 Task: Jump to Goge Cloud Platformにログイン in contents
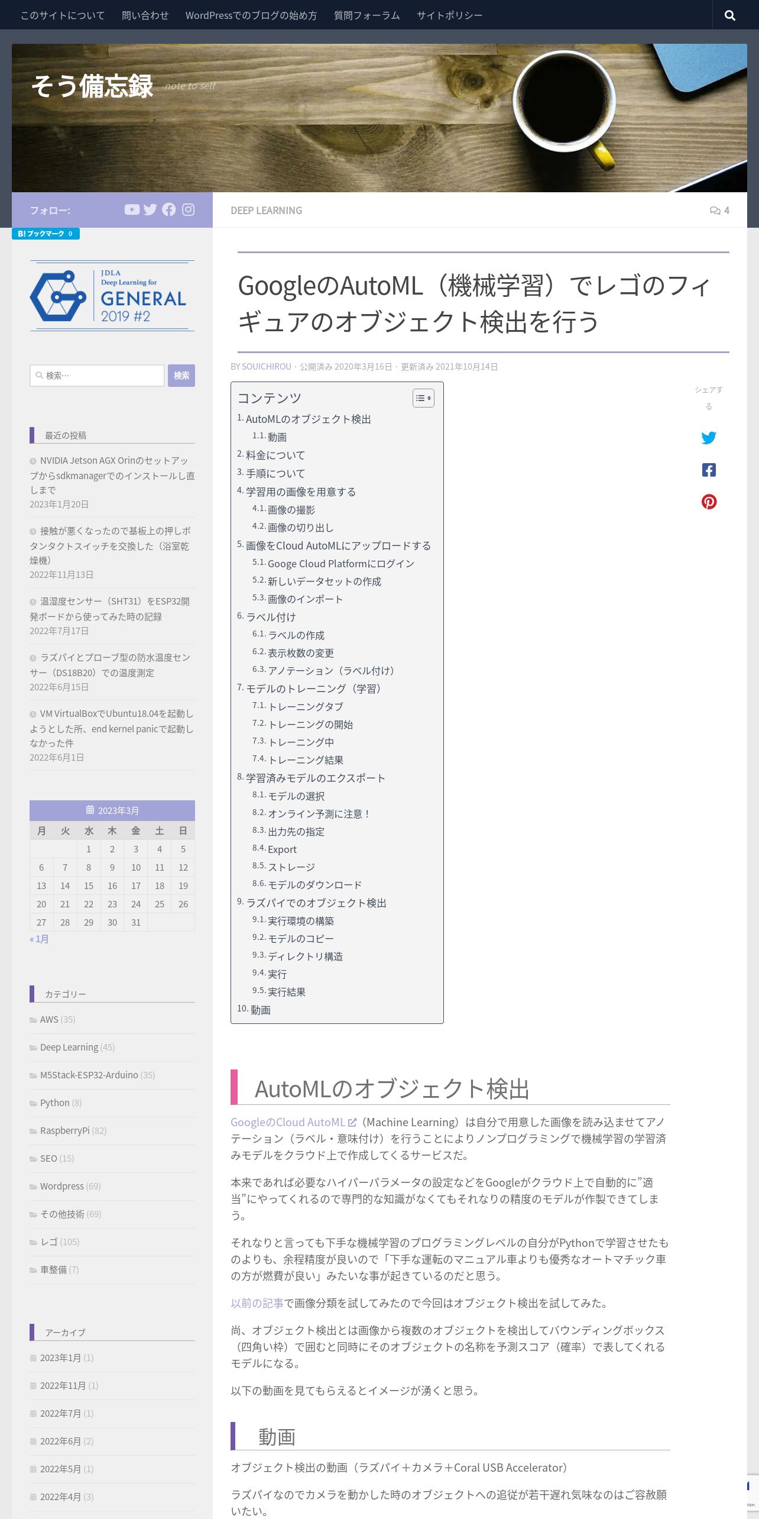[x=341, y=564]
